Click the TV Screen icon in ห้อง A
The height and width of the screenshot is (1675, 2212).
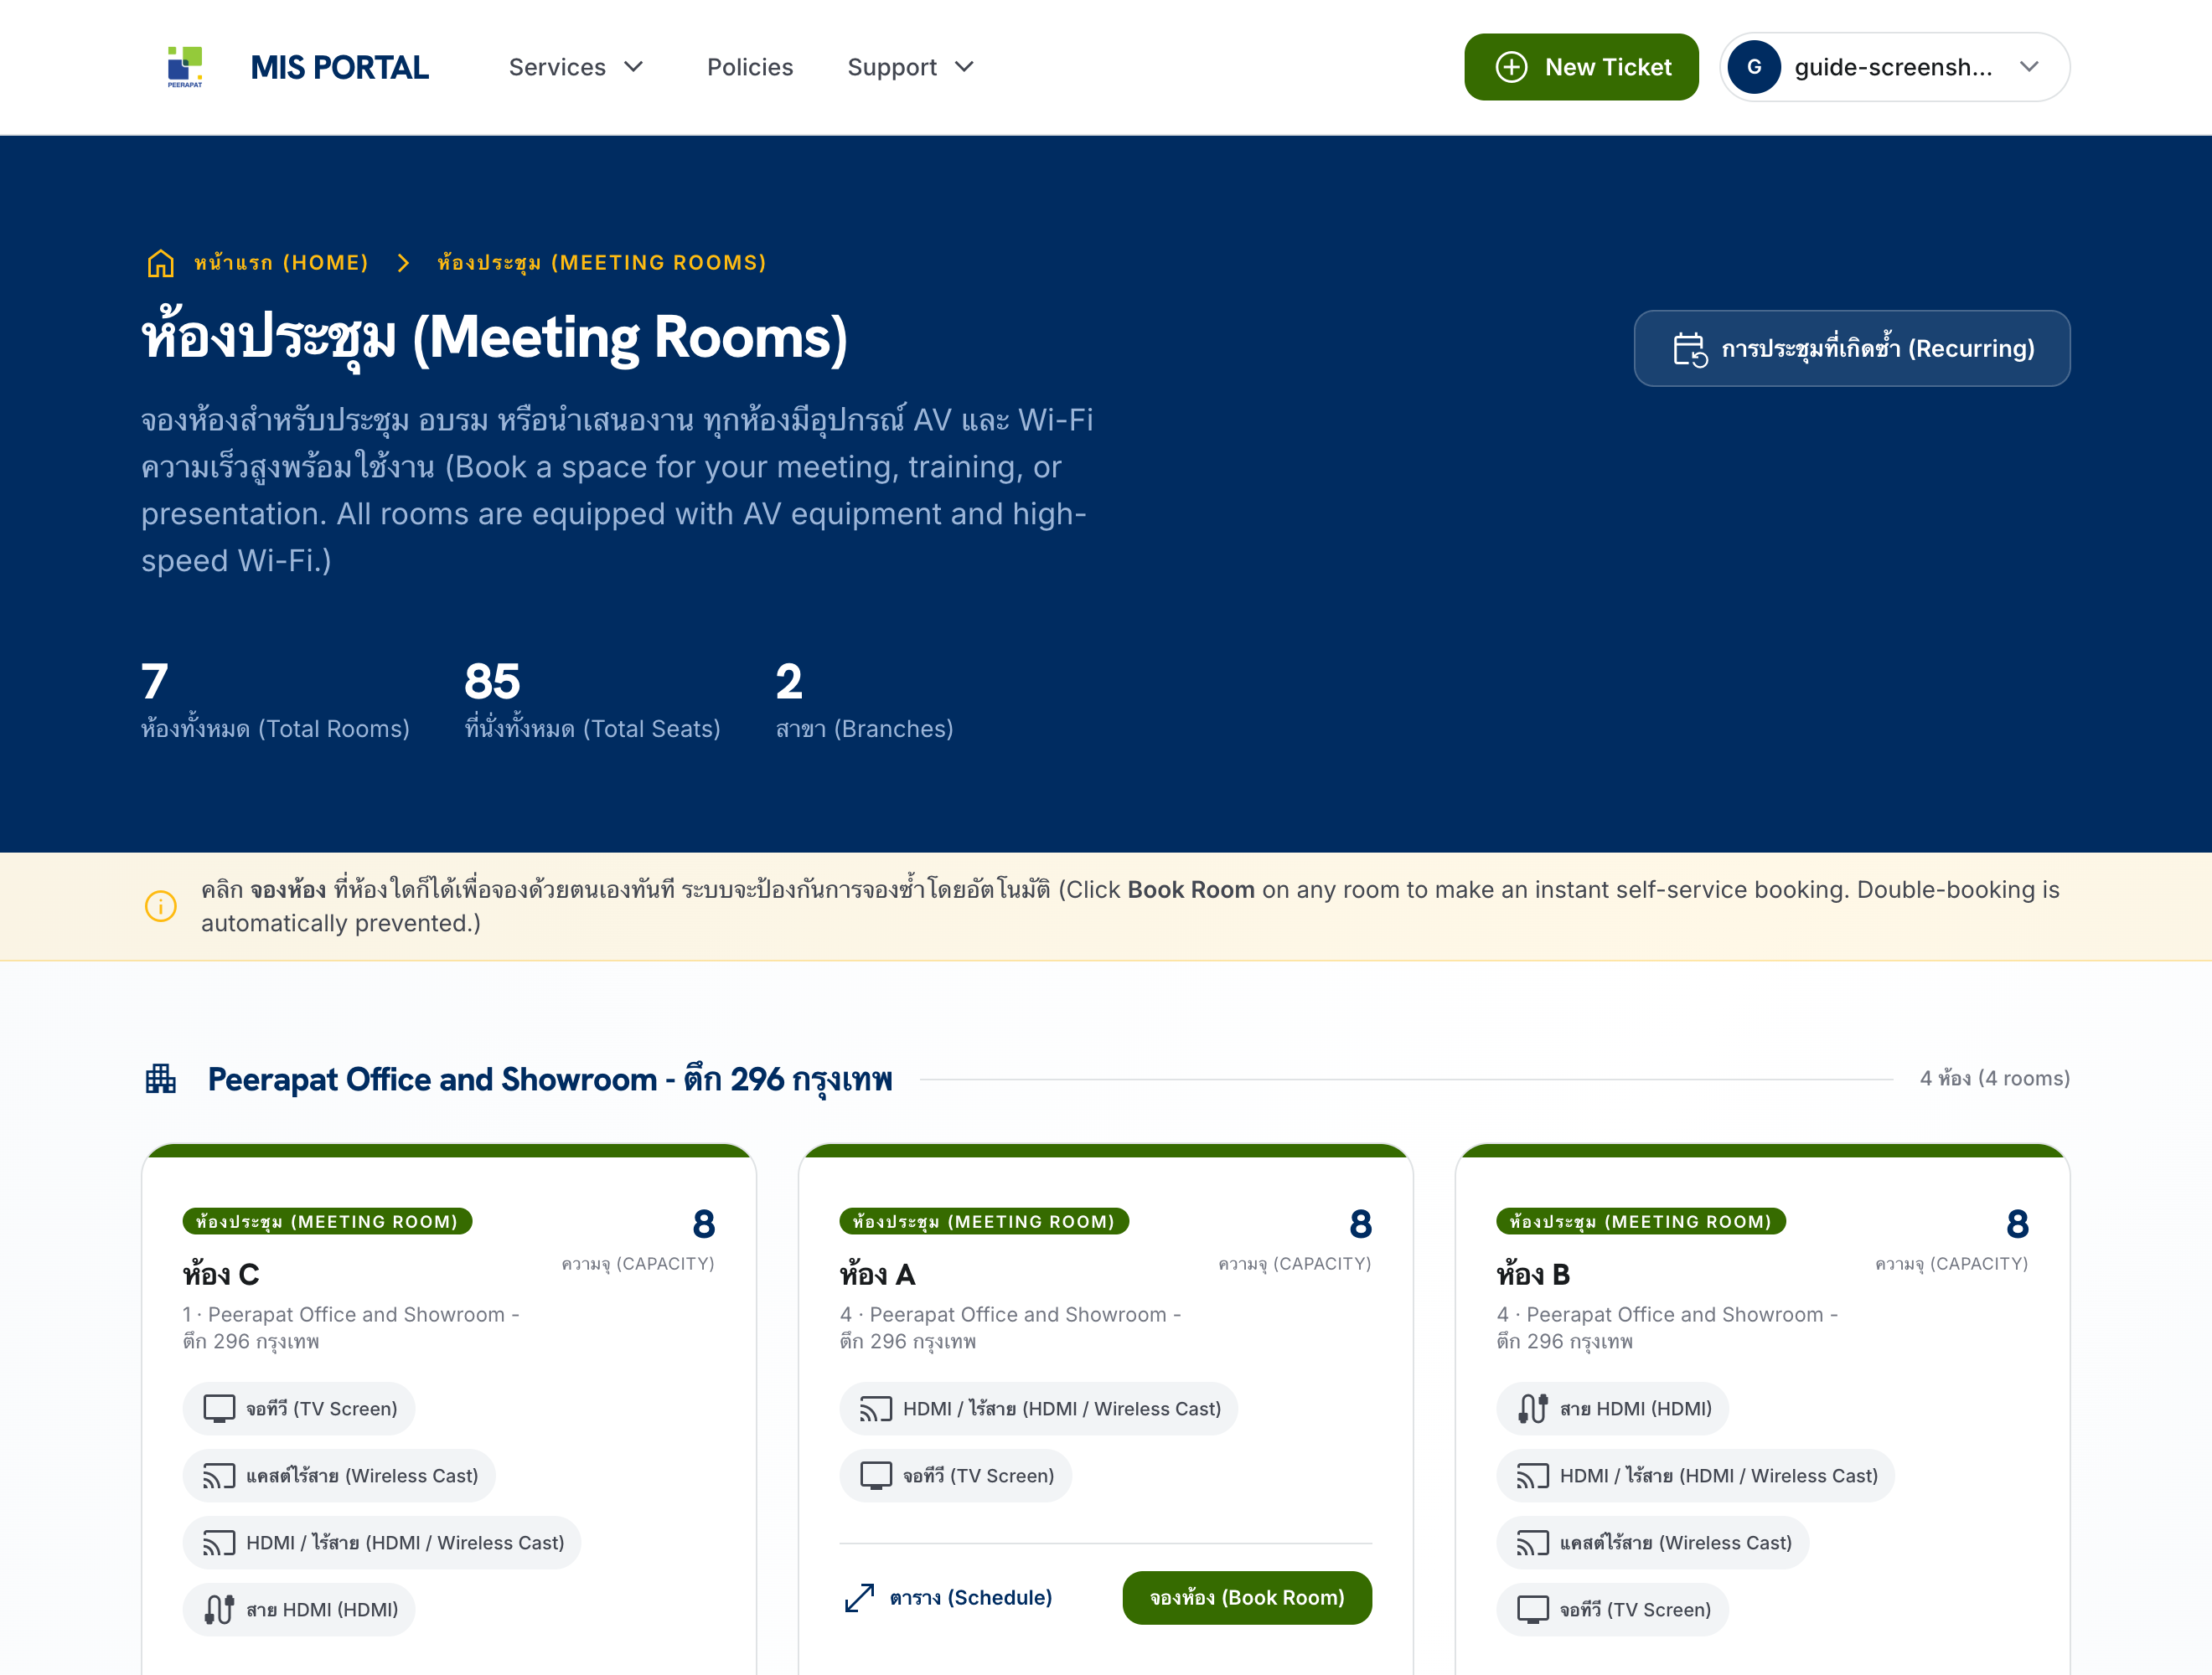[876, 1475]
